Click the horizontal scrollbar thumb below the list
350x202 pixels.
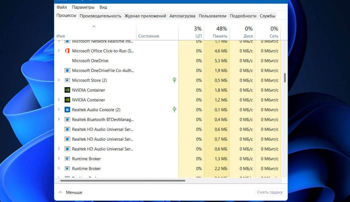point(123,181)
